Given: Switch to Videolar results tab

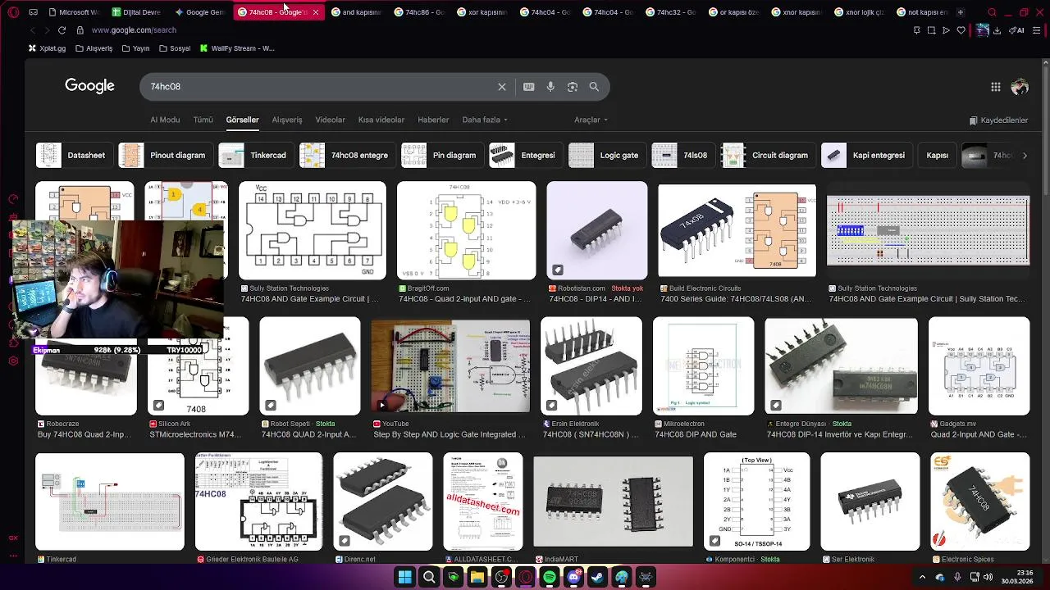Looking at the screenshot, I should pos(330,120).
